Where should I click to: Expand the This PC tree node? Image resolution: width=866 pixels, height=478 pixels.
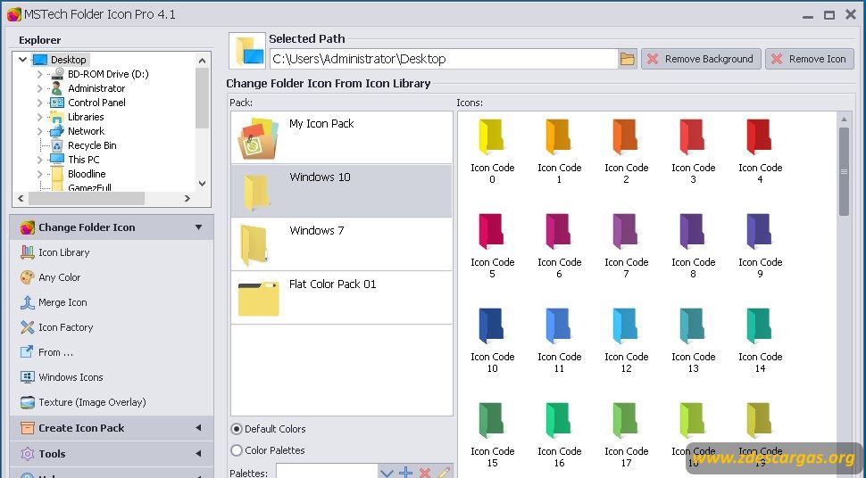pyautogui.click(x=40, y=160)
